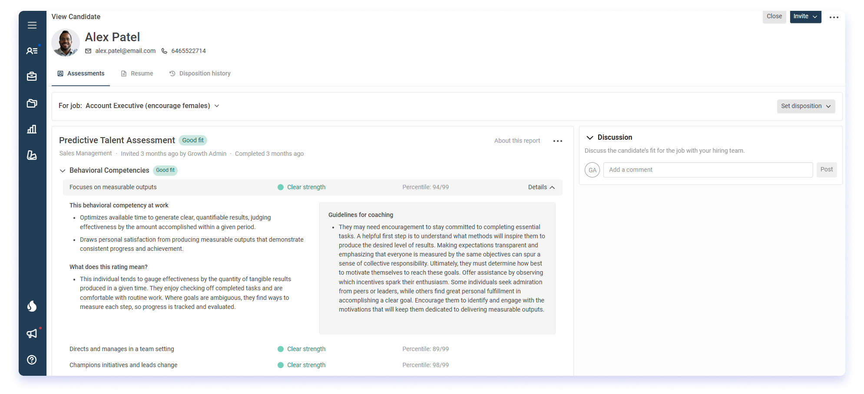Collapse Details for measurable outputs row

[x=542, y=187]
